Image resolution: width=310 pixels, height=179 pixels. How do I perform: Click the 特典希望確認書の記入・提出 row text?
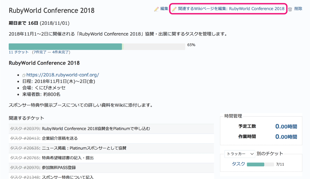[x=68, y=158]
